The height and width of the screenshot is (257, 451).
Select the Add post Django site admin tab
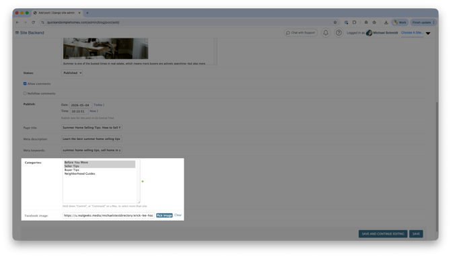pos(57,13)
